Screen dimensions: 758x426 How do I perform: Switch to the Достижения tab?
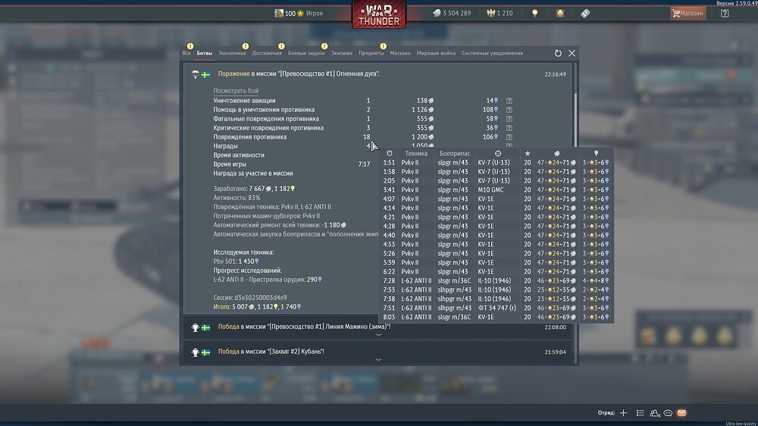click(266, 53)
